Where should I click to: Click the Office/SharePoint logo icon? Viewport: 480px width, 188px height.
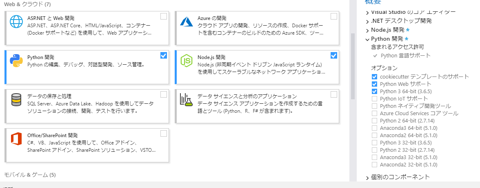click(x=16, y=139)
